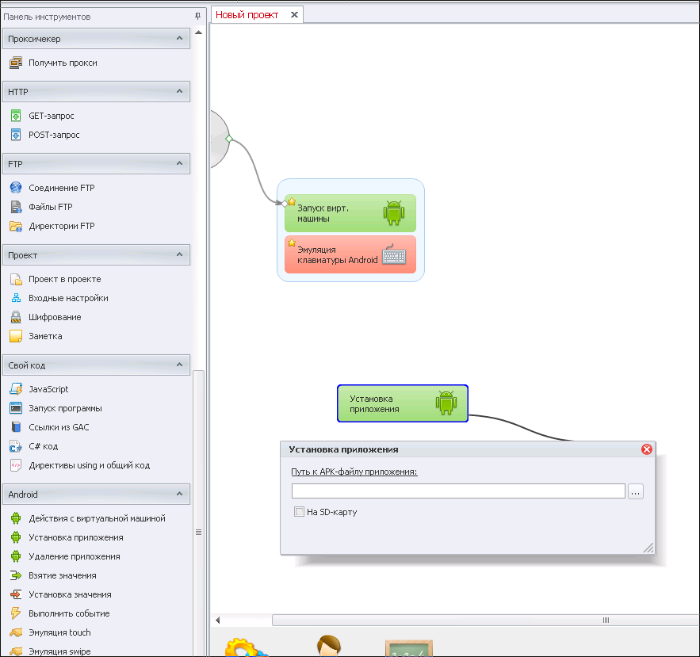Click the Шифрование lock icon
The image size is (700, 657).
click(x=16, y=317)
